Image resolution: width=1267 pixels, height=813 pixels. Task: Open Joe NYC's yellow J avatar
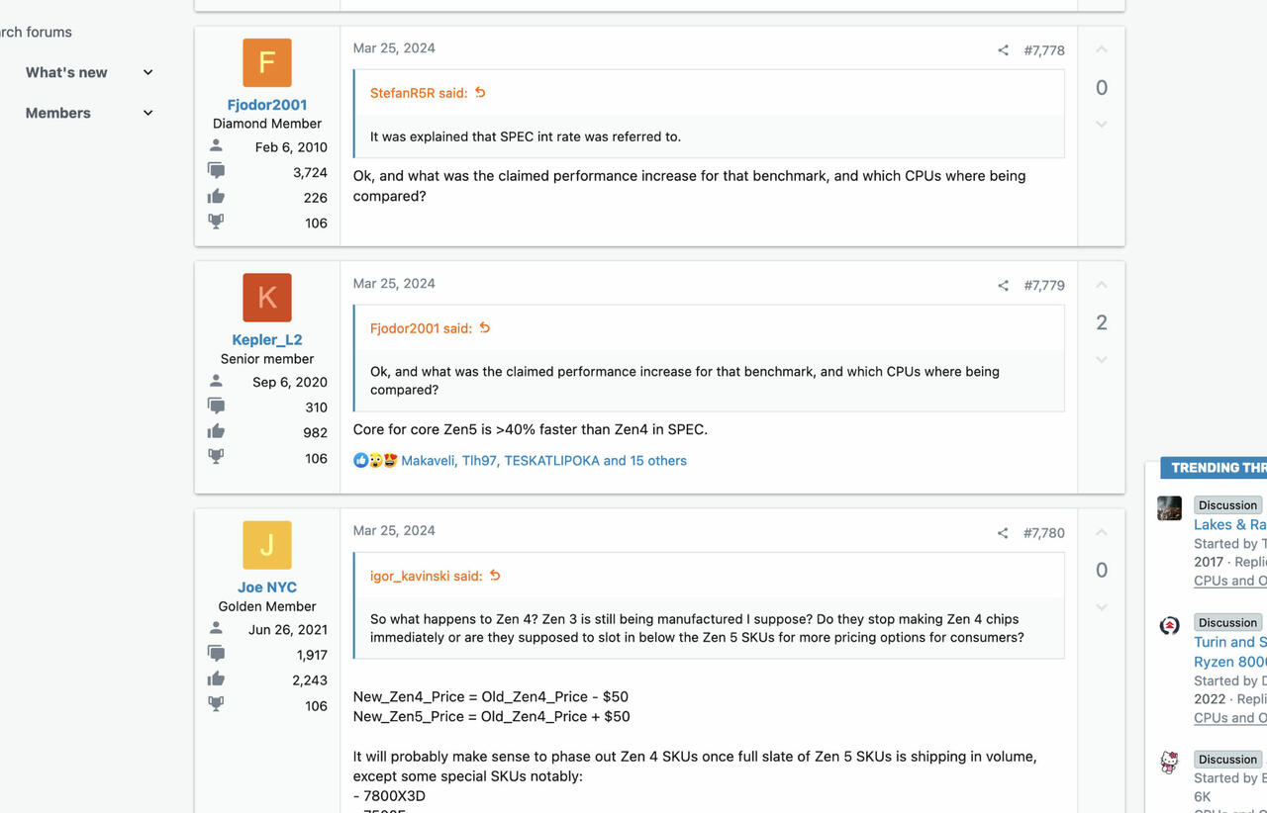[x=267, y=545]
